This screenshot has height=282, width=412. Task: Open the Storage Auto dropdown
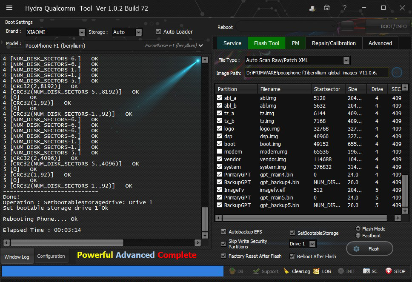(139, 32)
